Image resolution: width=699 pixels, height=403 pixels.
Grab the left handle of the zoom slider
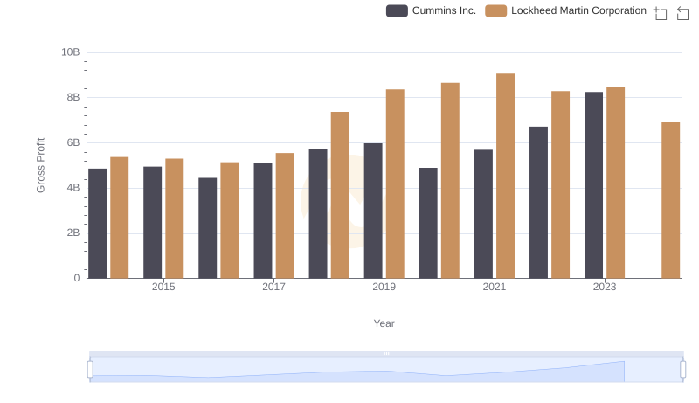pos(90,370)
